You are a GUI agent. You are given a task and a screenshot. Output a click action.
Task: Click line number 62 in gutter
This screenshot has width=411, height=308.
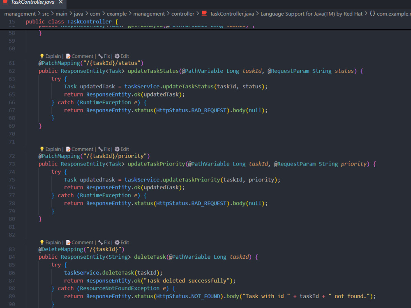12,71
